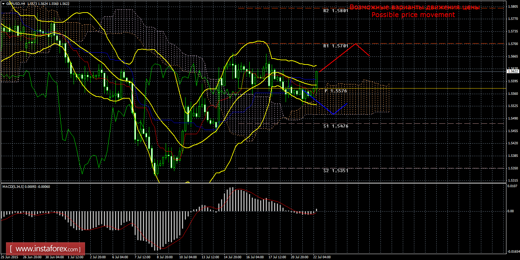This screenshot has width=520, height=260.
Task: Select the S2 1.5351 support label
Action: [336, 171]
